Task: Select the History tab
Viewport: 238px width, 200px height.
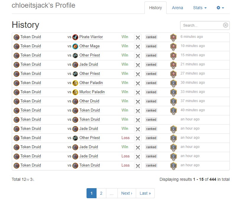Action: coord(155,8)
